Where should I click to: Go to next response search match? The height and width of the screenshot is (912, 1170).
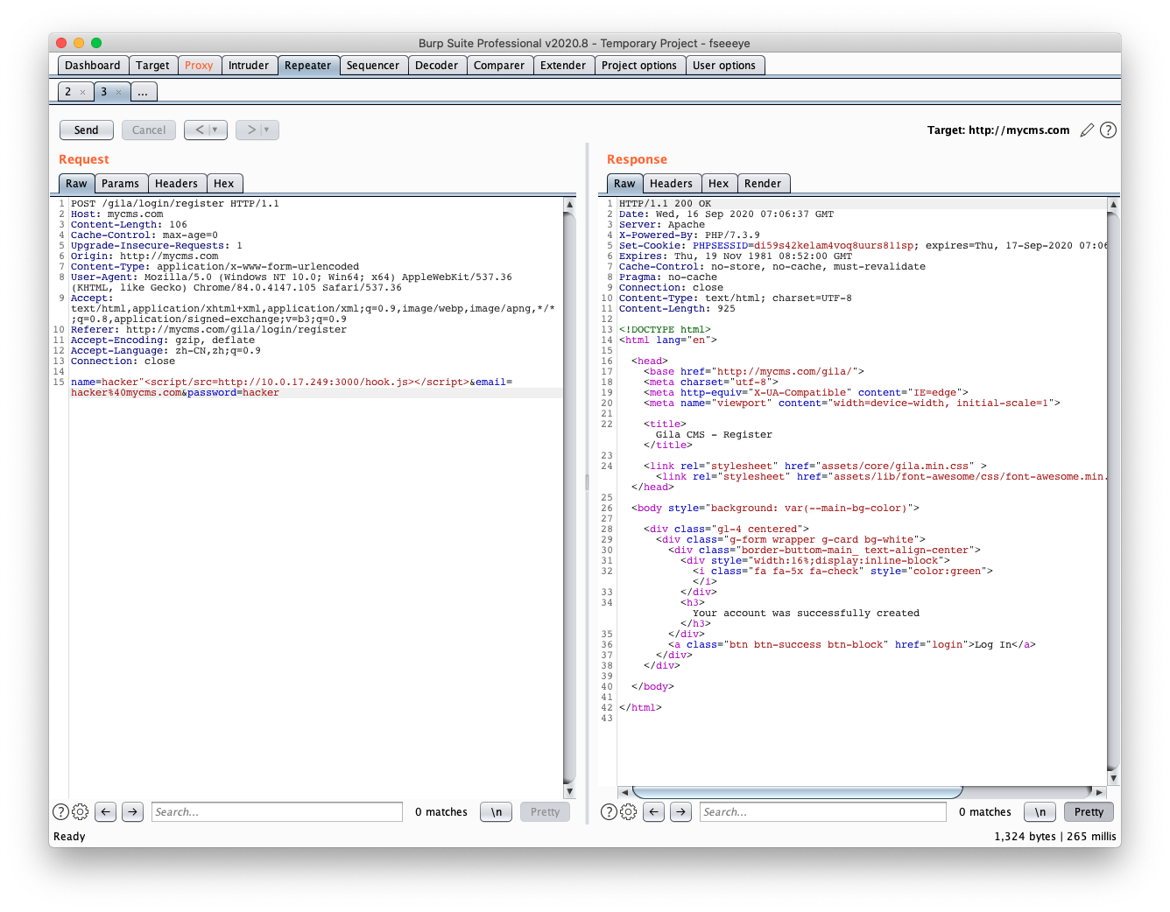[680, 812]
